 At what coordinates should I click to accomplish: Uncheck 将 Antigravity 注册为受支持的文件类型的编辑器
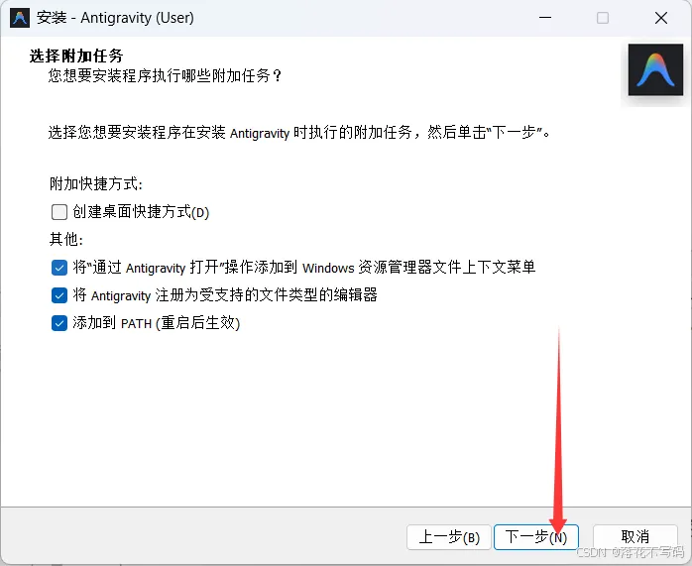point(59,295)
